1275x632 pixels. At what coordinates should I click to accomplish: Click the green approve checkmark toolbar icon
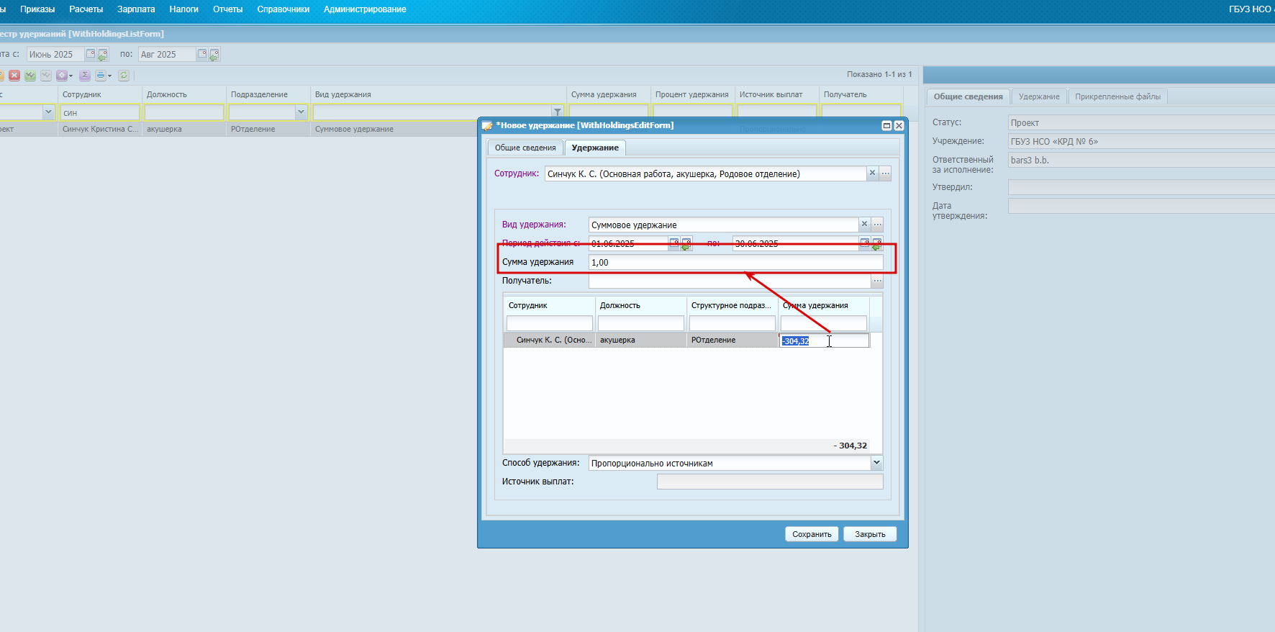point(30,76)
